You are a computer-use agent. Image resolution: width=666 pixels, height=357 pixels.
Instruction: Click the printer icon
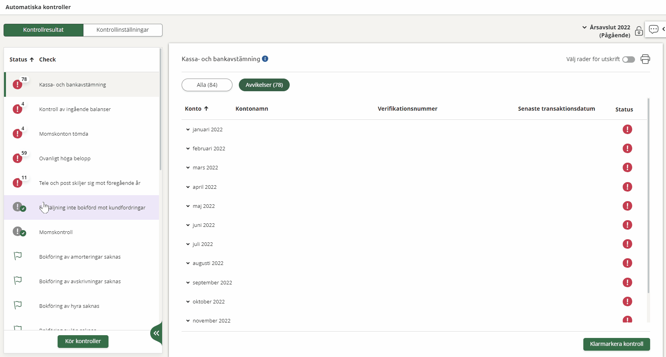pyautogui.click(x=645, y=59)
